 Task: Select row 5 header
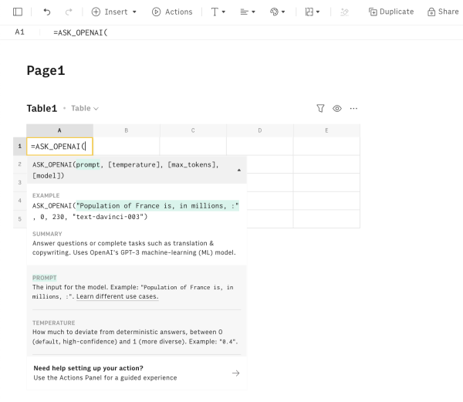click(x=20, y=219)
